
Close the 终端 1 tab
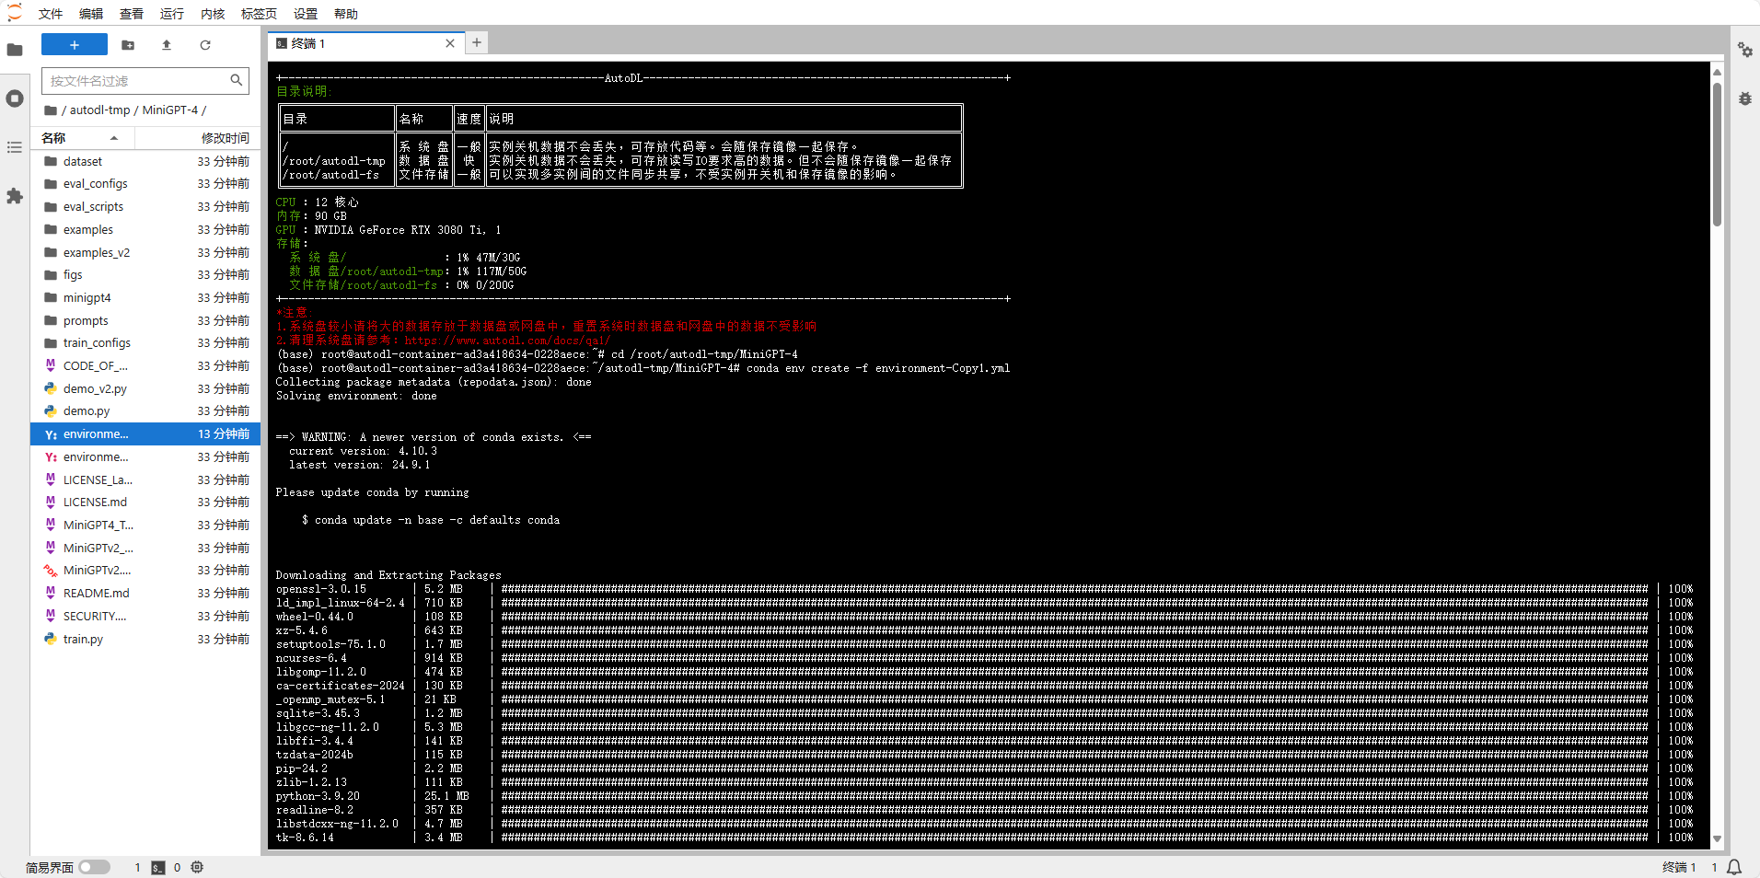point(450,43)
